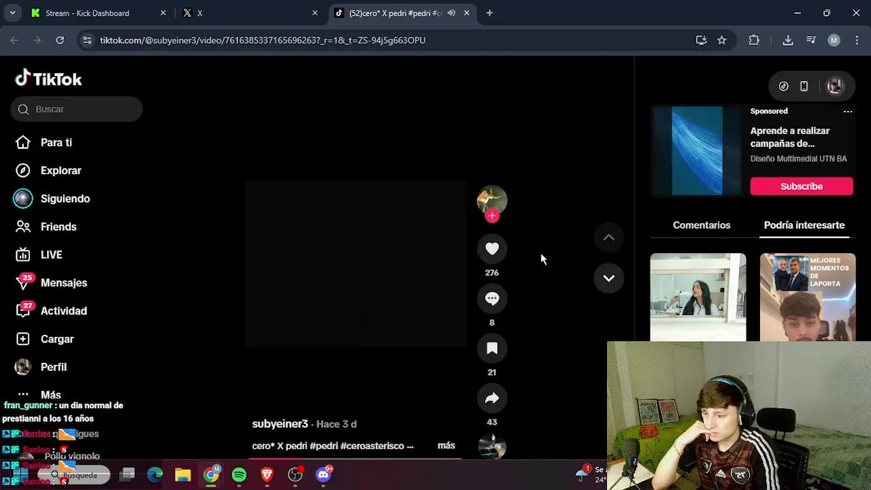Screen dimensions: 871x490
Task: Open Chrome downloads
Action: coord(788,40)
